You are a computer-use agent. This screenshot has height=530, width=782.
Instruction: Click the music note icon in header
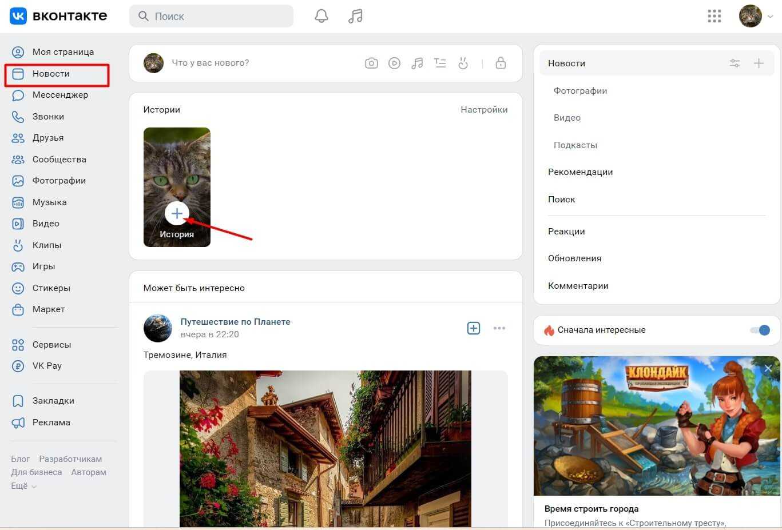click(x=355, y=16)
